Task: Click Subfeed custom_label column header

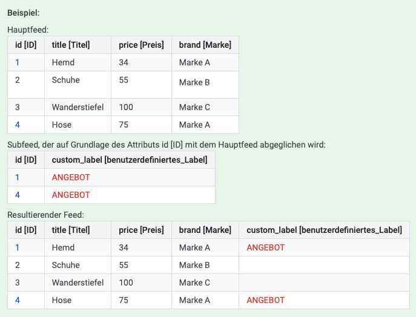Action: 130,160
